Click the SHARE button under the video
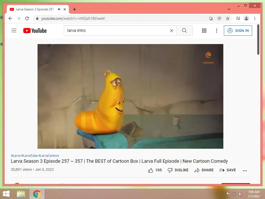Image resolution: width=265 pixels, height=199 pixels. tap(204, 170)
